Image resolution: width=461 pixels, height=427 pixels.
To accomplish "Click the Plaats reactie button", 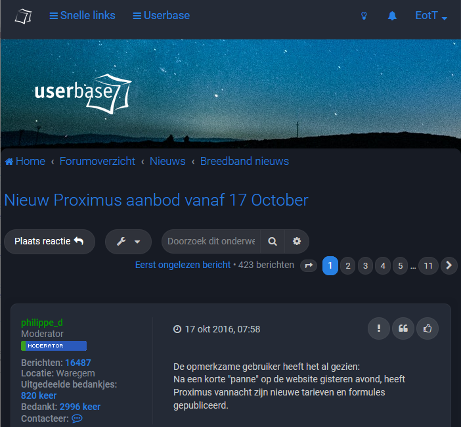I will 49,242.
